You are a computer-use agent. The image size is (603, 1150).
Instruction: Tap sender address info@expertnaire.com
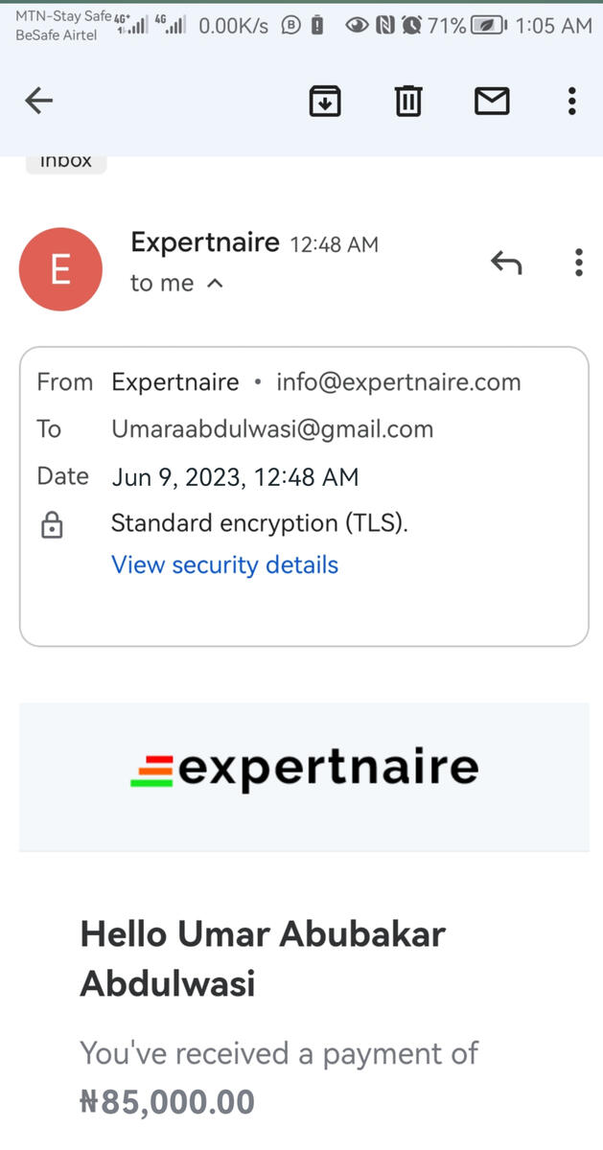point(398,382)
